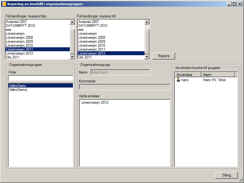Click scroll down arrow of kopiera till list
Viewport: 244px width, 183px height.
pos(147,57)
